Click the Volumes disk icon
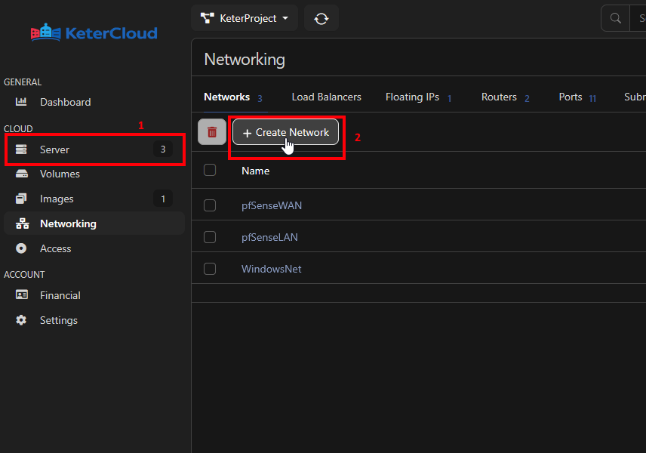This screenshot has height=453, width=646. [20, 174]
